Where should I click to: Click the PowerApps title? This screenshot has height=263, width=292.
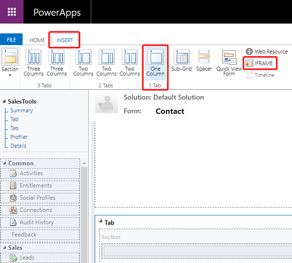coord(57,12)
